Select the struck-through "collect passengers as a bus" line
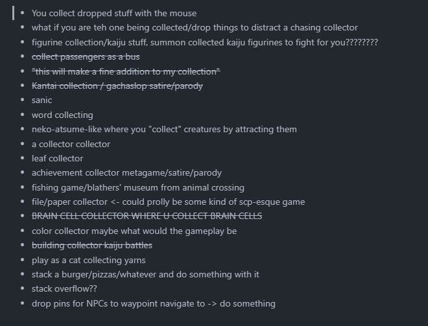The height and width of the screenshot is (326, 428). coord(86,56)
